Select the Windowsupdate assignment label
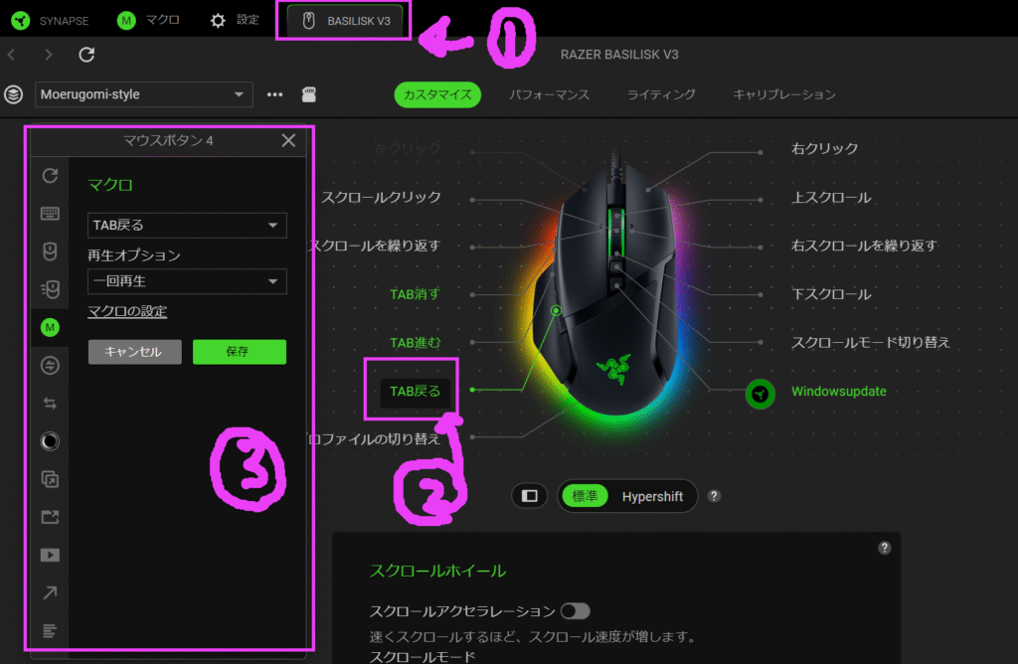 pyautogui.click(x=838, y=392)
